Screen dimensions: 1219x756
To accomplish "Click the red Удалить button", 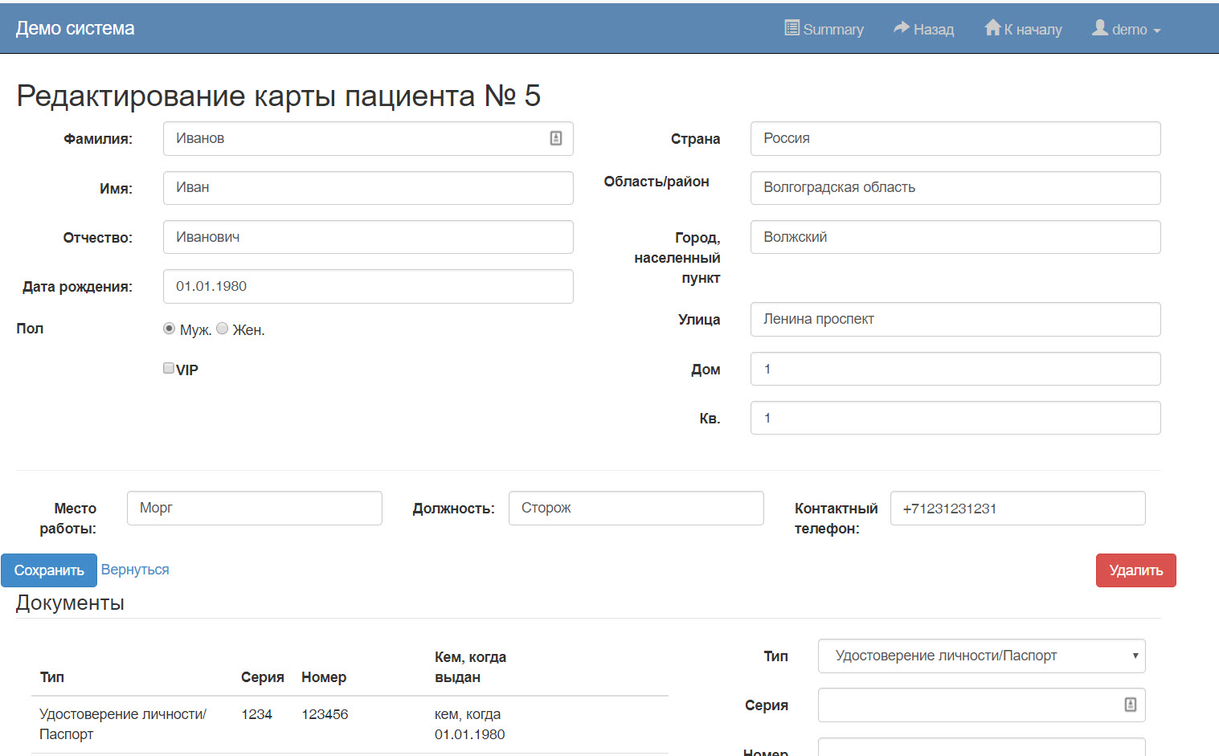I will 1135,570.
